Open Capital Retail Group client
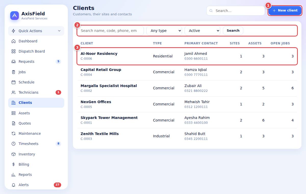 coord(101,70)
